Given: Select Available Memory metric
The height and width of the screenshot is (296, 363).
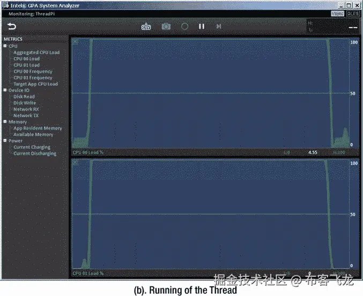Looking at the screenshot, I should 33,134.
